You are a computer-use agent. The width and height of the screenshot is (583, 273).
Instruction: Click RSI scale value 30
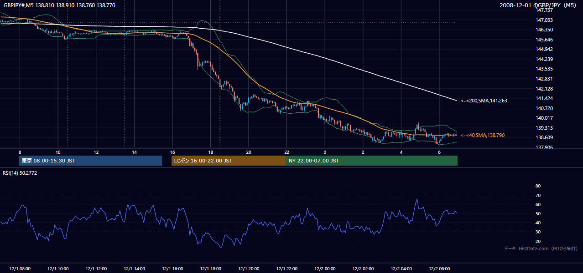pos(538,232)
